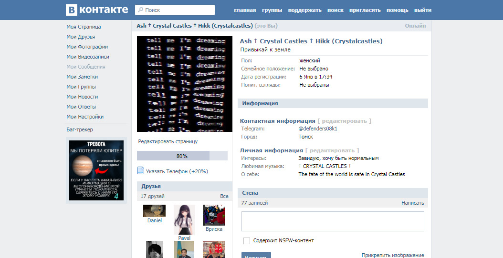Open Daniel's friend avatar

(154, 211)
